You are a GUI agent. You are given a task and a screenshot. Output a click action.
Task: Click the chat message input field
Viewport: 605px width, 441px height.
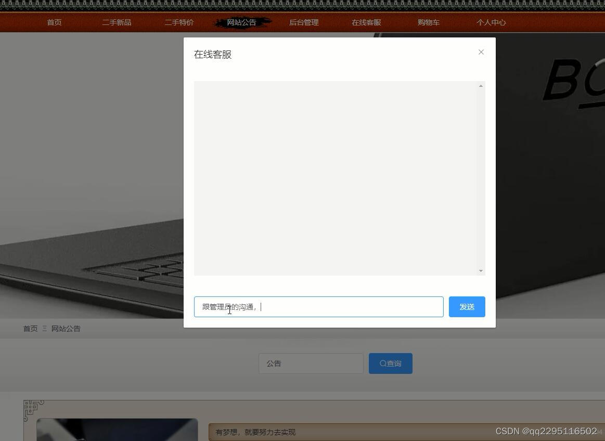click(318, 306)
